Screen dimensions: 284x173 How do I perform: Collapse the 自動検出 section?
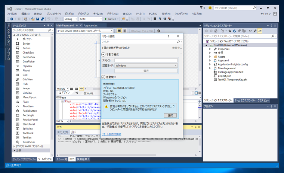[x=103, y=77]
